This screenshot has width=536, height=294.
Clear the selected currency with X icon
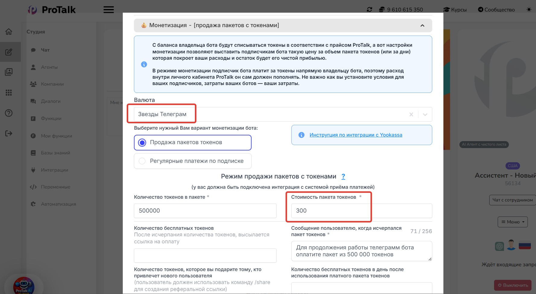tap(411, 115)
